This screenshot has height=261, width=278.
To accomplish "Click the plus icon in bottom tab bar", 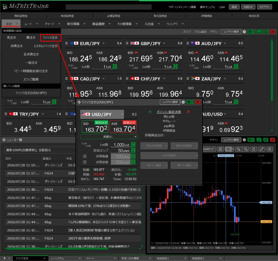I will tap(5, 258).
